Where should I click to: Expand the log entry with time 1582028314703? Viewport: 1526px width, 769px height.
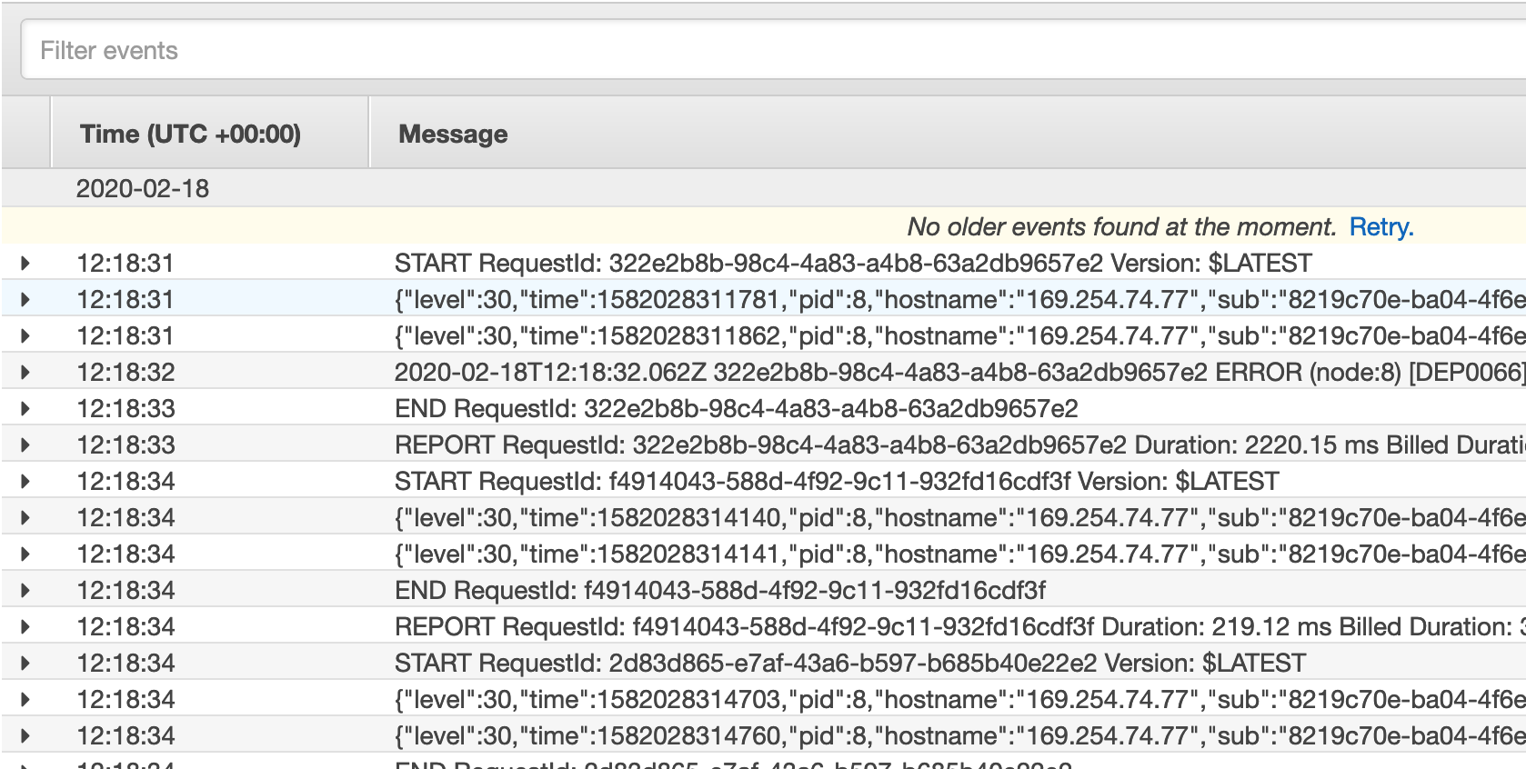25,700
